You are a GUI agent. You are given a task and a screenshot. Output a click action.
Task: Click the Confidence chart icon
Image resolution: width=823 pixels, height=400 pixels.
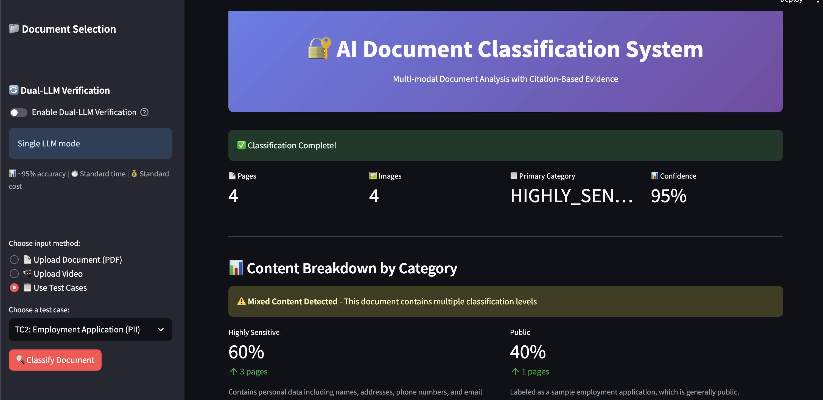[654, 176]
